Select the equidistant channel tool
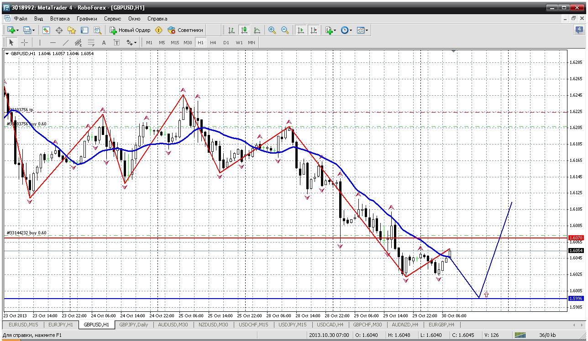588x341 pixels. [x=78, y=42]
